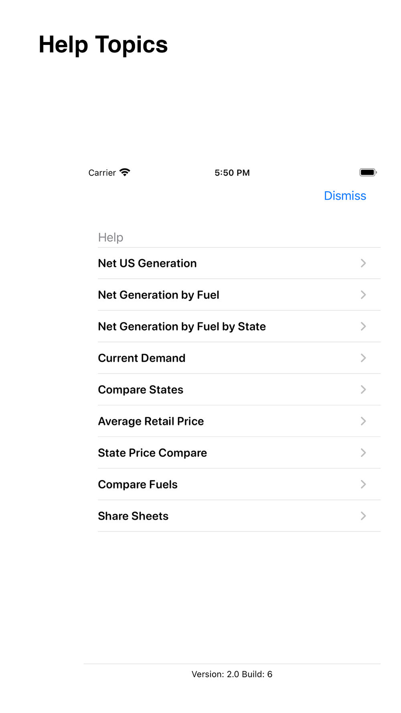The height and width of the screenshot is (713, 401).
Task: Click the battery icon in status bar
Action: click(x=368, y=172)
